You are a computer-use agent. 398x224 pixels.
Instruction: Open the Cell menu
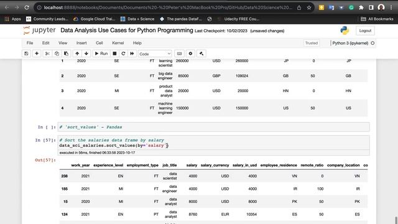[99, 43]
